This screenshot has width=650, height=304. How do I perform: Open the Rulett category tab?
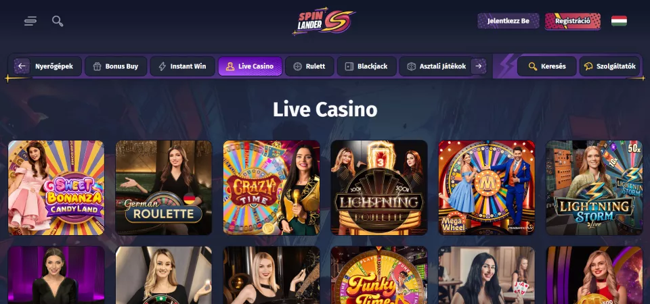click(309, 66)
